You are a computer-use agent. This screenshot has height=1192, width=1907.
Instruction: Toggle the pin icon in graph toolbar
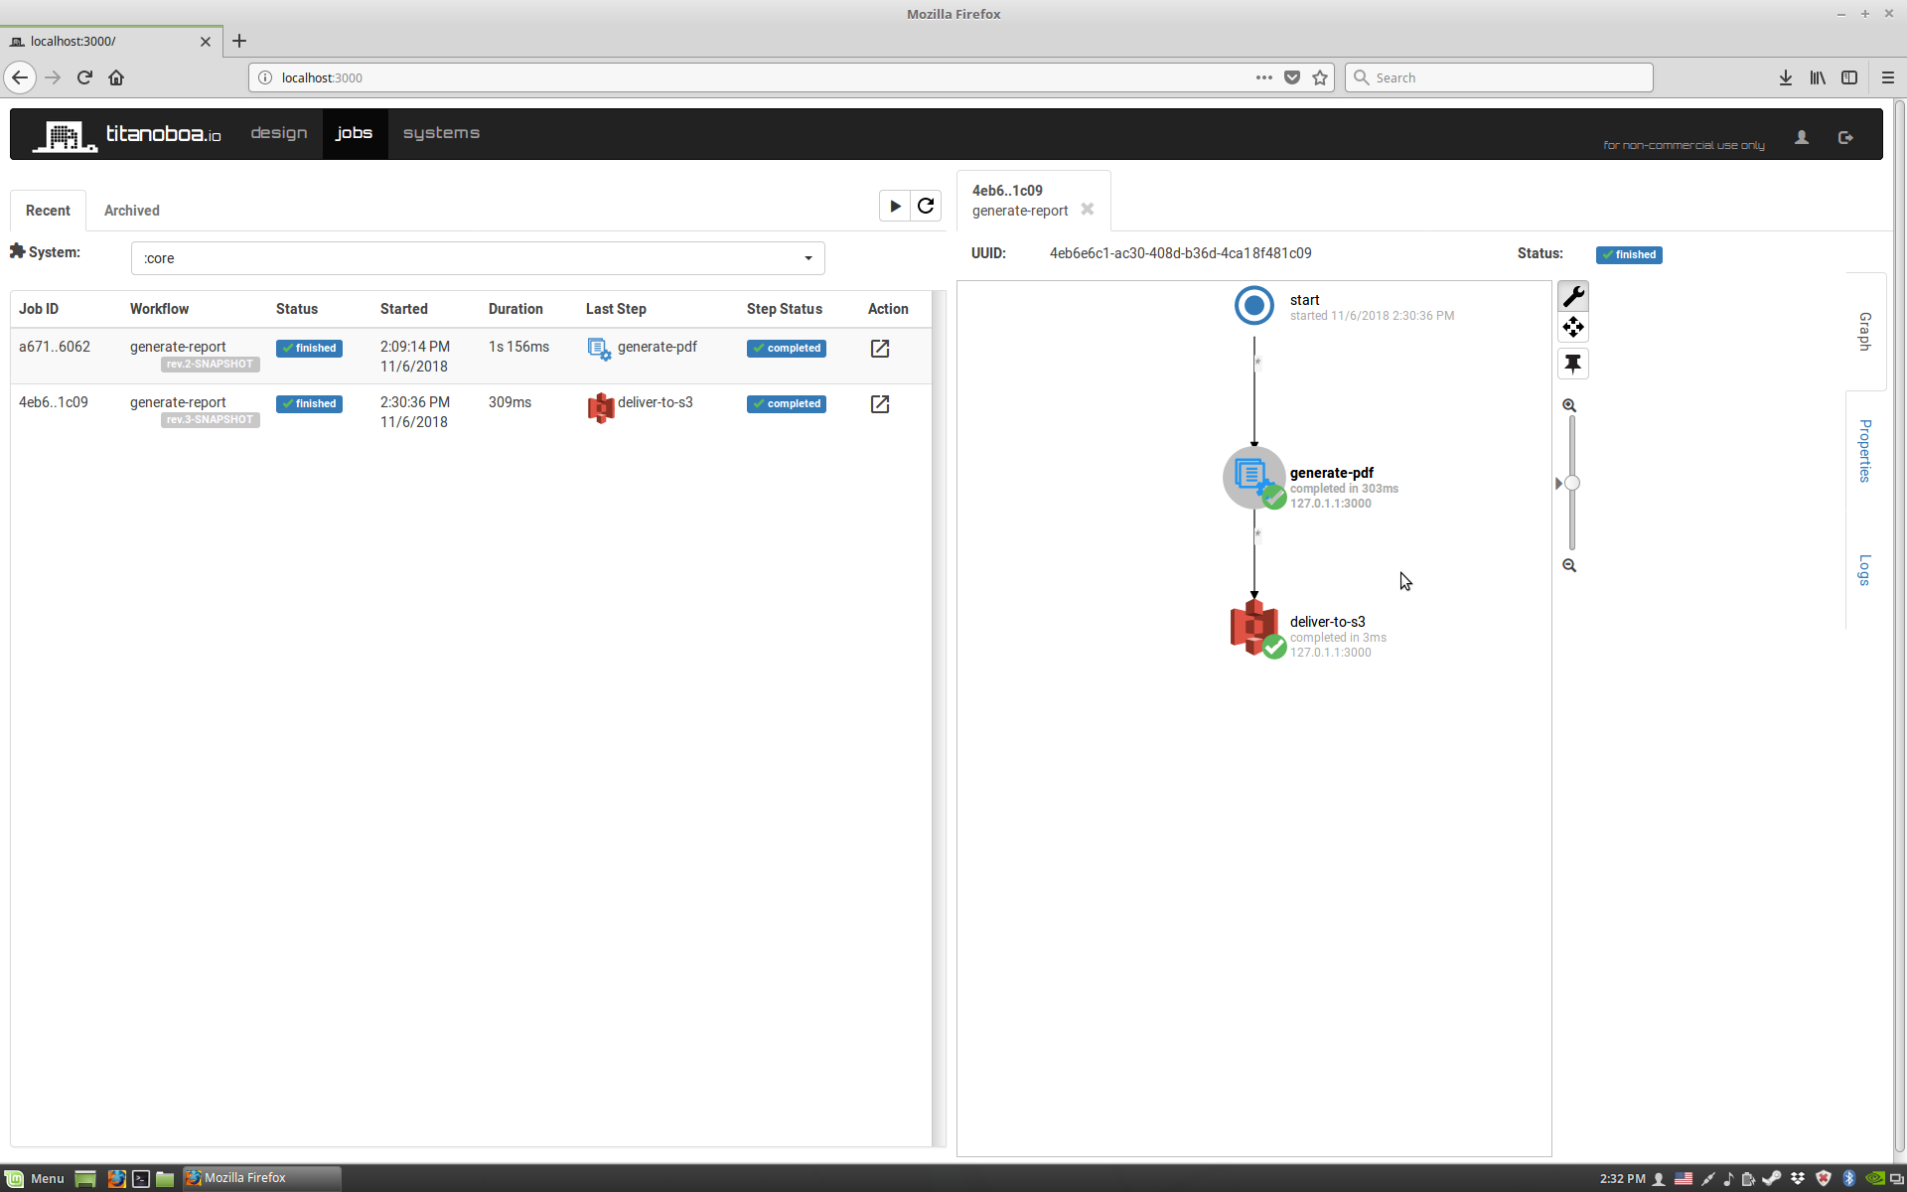(1572, 364)
